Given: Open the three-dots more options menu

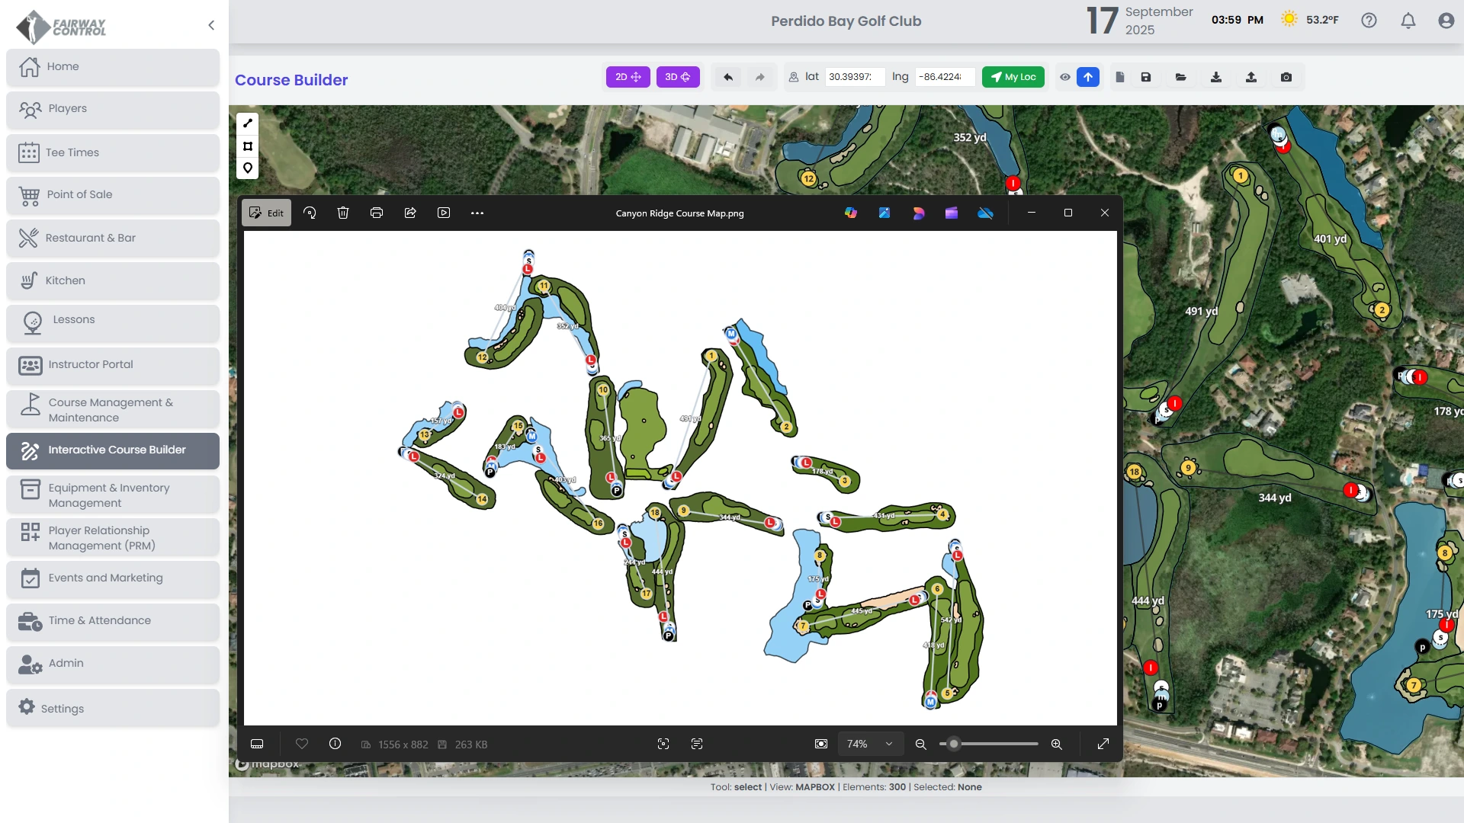Looking at the screenshot, I should click(477, 213).
